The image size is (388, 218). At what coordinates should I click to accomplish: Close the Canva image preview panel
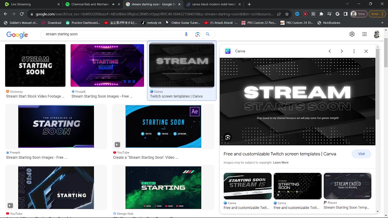click(x=366, y=51)
